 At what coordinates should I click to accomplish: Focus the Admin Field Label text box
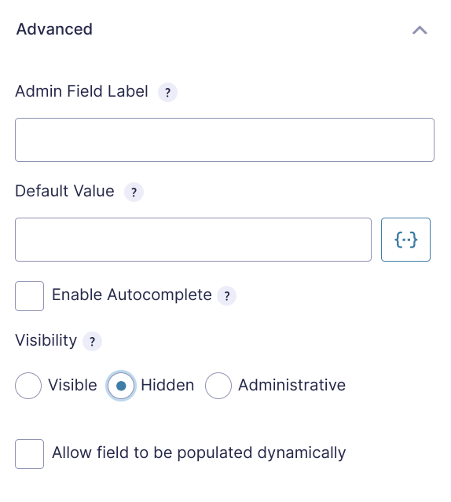tap(225, 140)
